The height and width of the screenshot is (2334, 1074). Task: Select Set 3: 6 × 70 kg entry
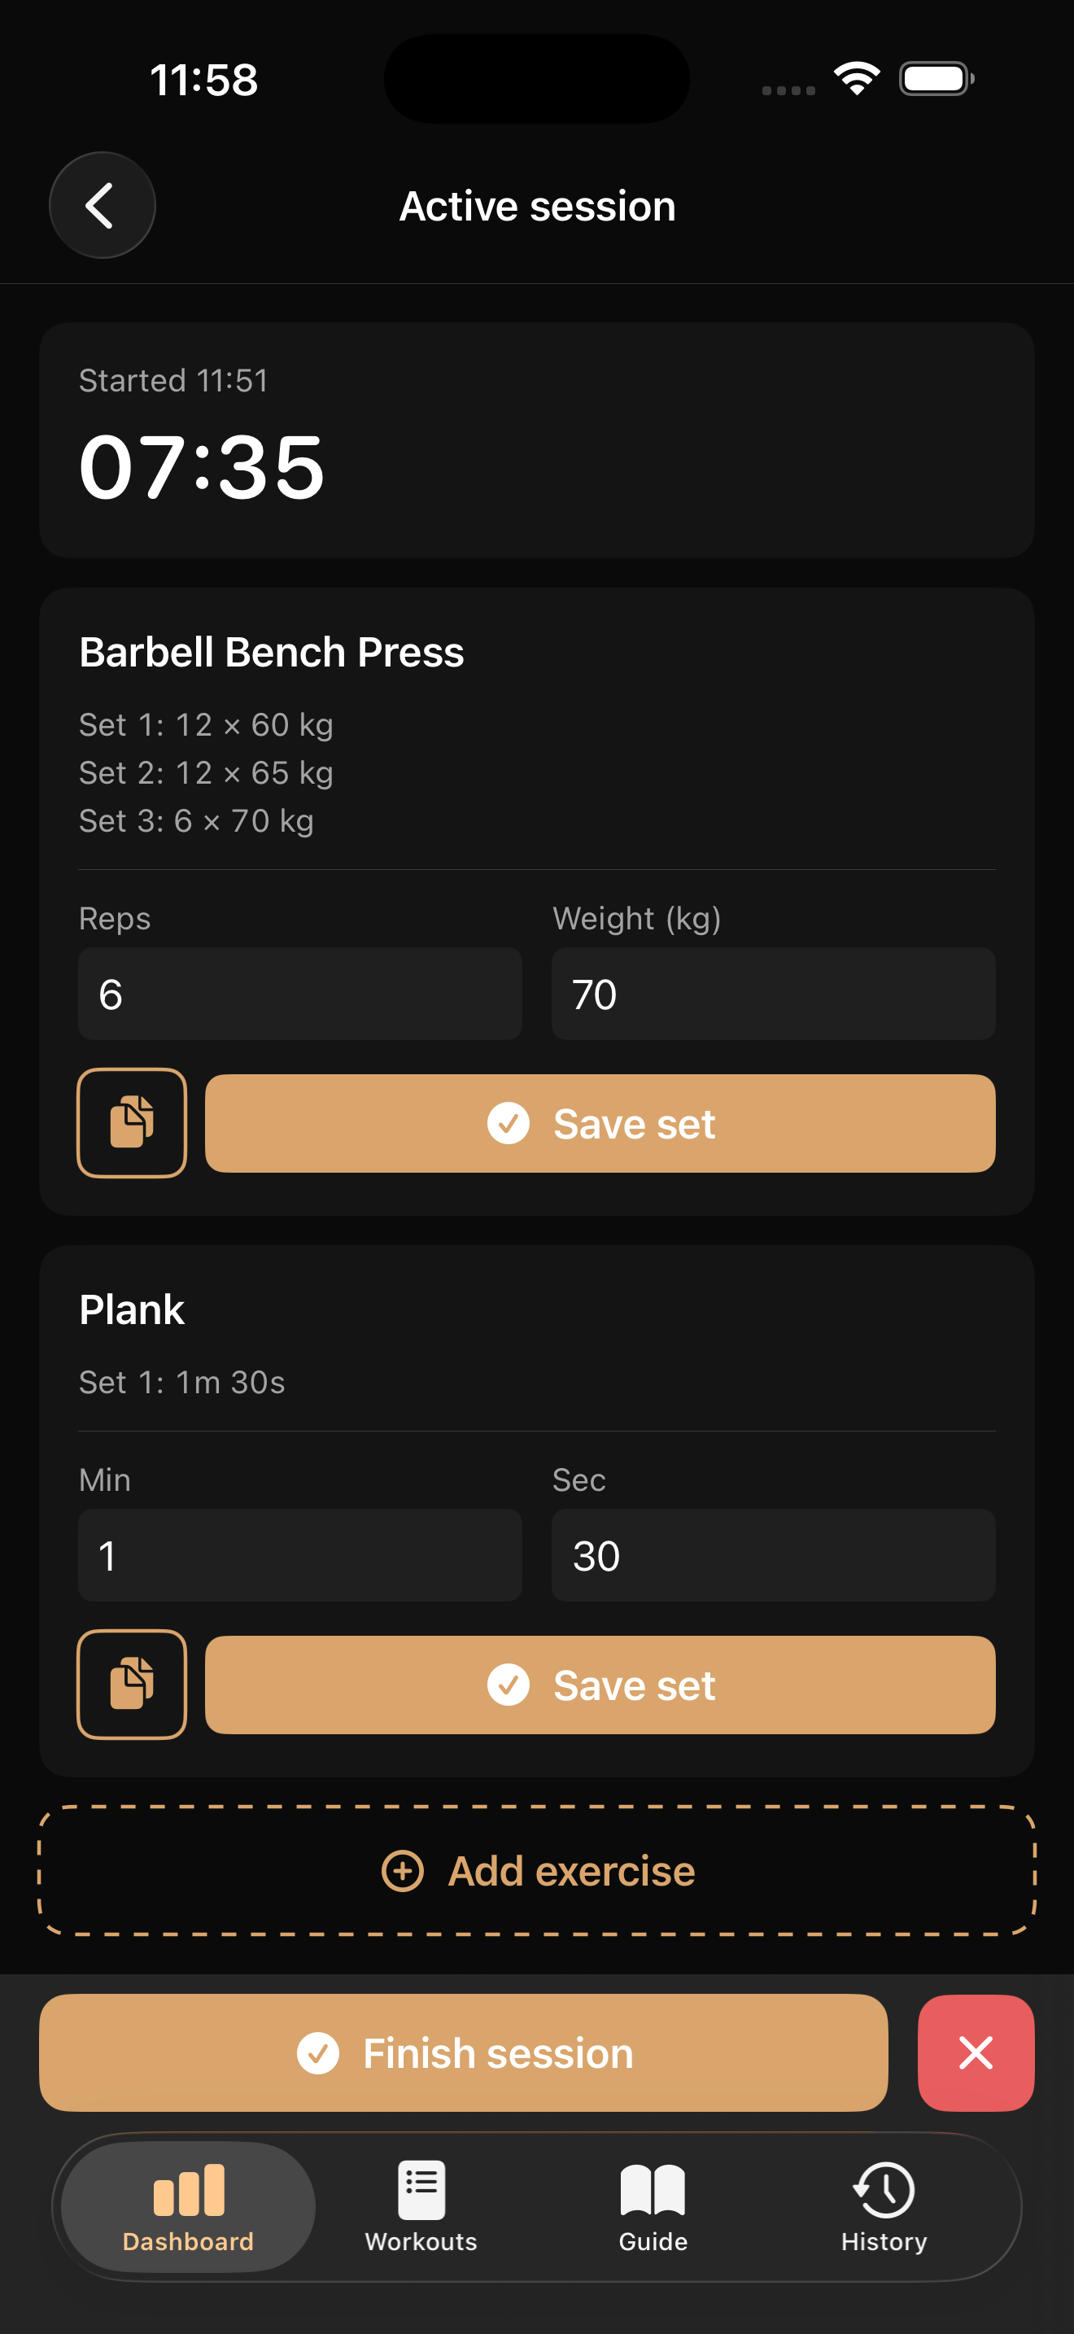[x=197, y=821]
